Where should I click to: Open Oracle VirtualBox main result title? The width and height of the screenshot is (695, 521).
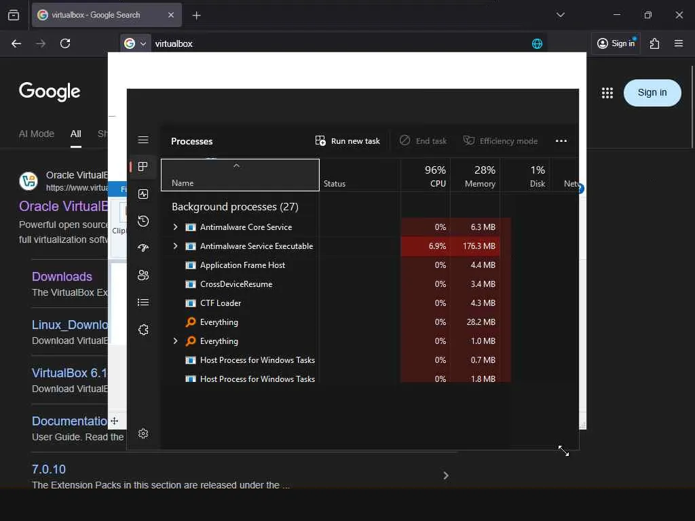click(x=63, y=206)
